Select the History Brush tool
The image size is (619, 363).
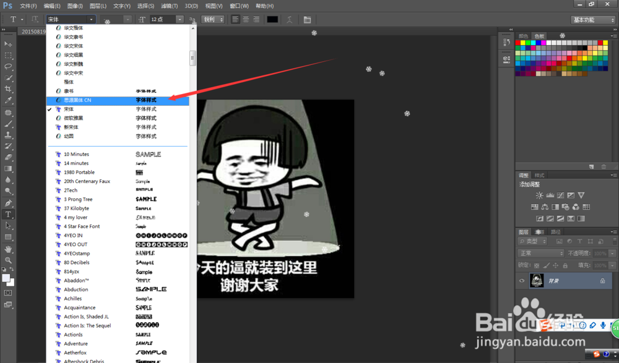pyautogui.click(x=8, y=146)
